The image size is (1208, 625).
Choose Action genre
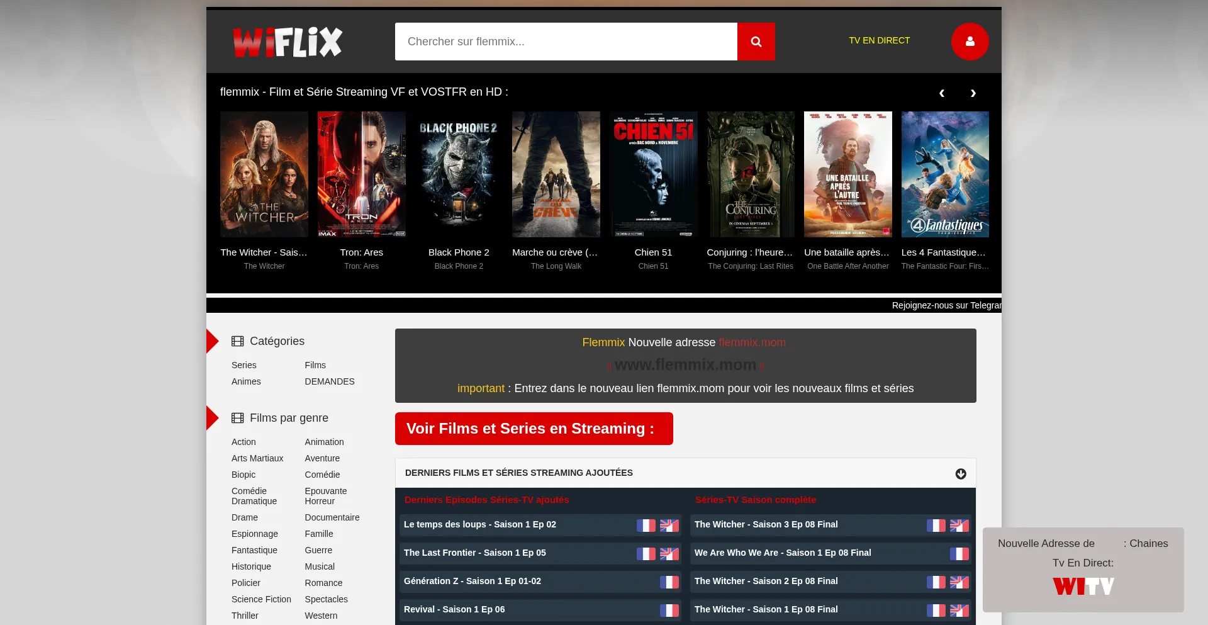click(x=243, y=442)
